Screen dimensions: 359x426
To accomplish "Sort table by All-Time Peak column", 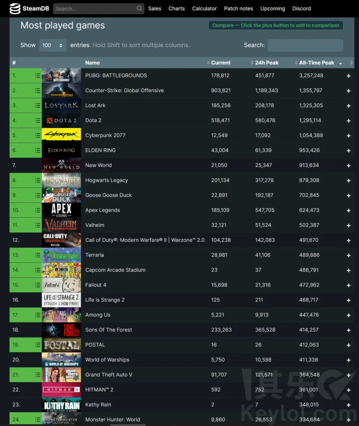I will click(316, 63).
